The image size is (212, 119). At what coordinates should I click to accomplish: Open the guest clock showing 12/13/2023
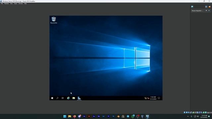click(x=153, y=98)
